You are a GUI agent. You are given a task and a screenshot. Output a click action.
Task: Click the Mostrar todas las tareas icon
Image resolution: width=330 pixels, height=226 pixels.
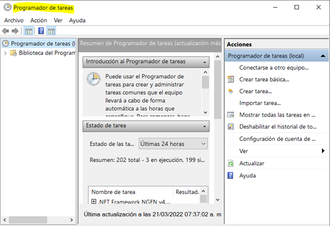[x=230, y=115]
